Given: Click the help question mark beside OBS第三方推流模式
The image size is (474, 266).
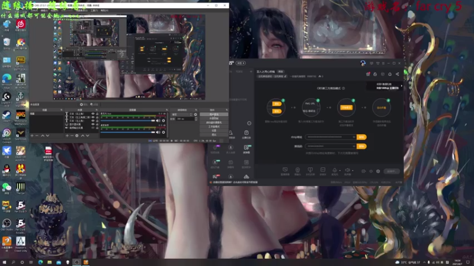Looking at the screenshot, I should (x=344, y=88).
